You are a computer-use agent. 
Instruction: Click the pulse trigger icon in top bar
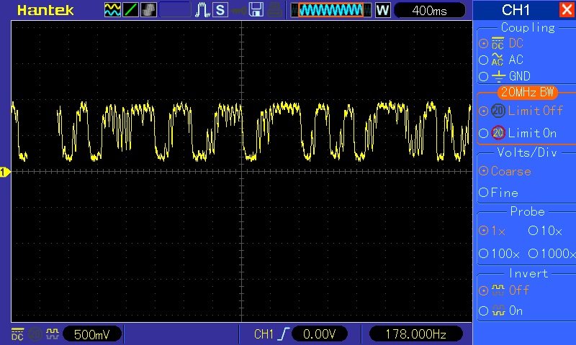tap(202, 10)
